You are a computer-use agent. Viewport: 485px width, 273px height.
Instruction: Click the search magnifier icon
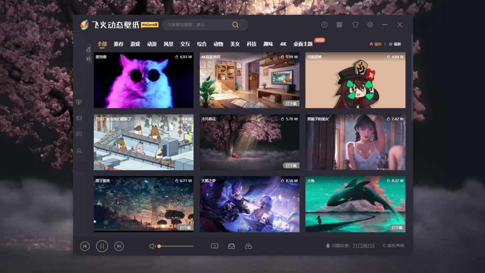[x=235, y=25]
